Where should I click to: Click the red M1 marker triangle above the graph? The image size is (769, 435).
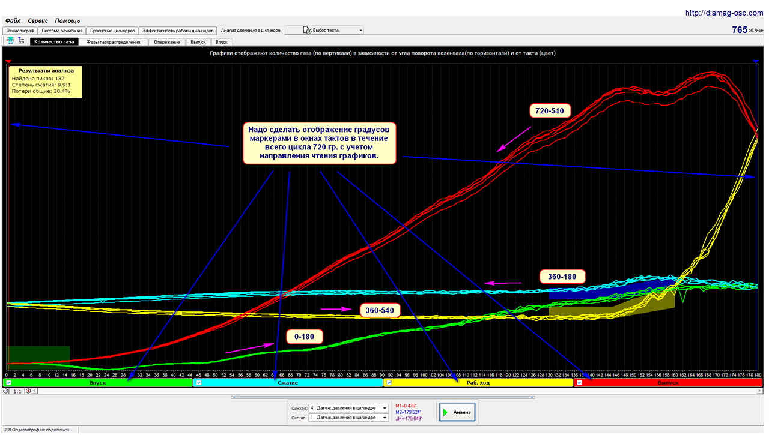pos(8,61)
